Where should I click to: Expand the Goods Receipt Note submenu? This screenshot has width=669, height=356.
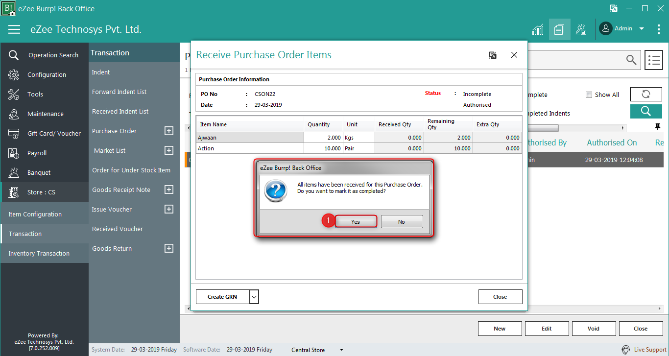click(169, 190)
